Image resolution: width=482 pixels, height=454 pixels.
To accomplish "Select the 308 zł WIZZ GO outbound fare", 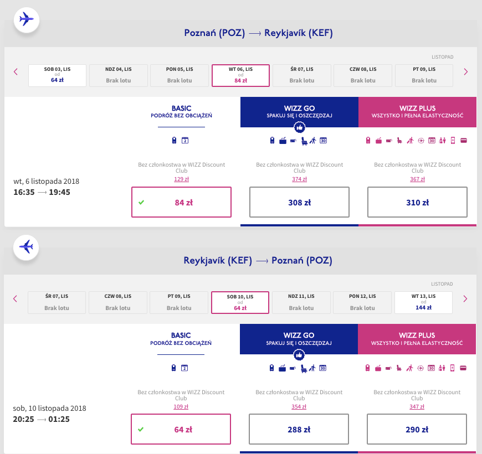I will coord(299,202).
